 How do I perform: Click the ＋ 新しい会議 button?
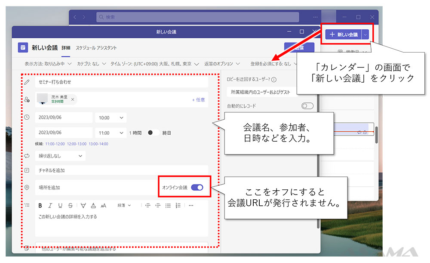[x=343, y=34]
